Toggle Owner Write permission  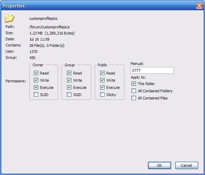(x=36, y=80)
